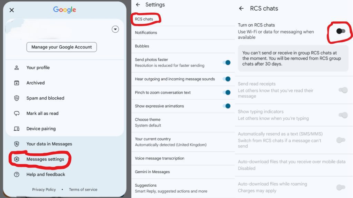Toggle Show typing indicators switch
This screenshot has width=353, height=198.
click(x=343, y=115)
